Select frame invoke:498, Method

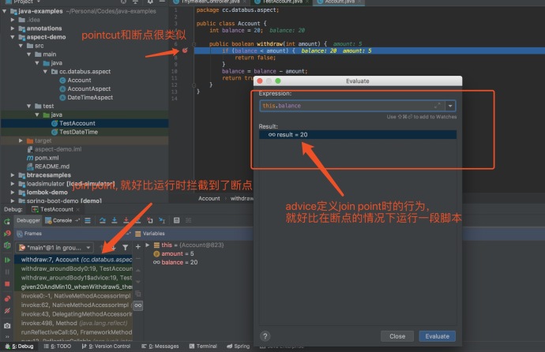(73, 323)
